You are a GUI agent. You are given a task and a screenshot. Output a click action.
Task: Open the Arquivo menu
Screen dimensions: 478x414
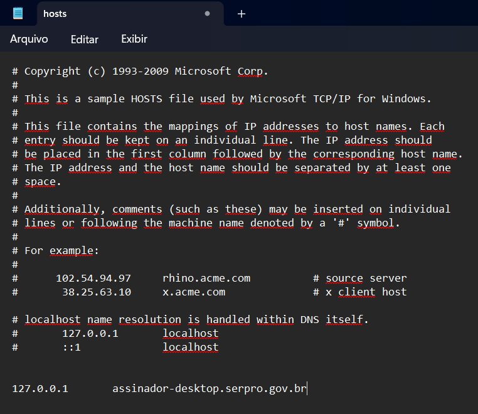click(x=29, y=39)
